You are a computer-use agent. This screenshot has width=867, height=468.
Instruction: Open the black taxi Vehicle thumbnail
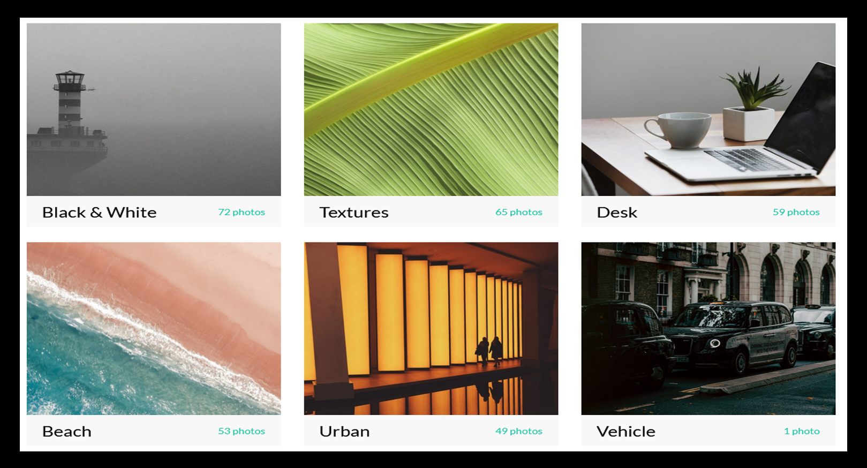coord(708,328)
